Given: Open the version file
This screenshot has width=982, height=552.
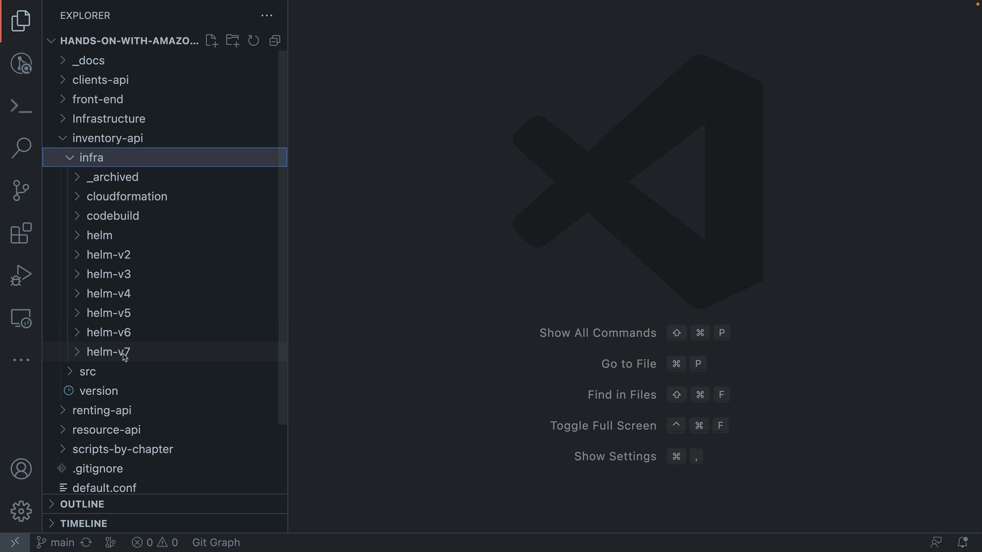Looking at the screenshot, I should coord(99,391).
